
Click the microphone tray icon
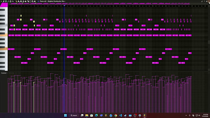tap(190, 116)
